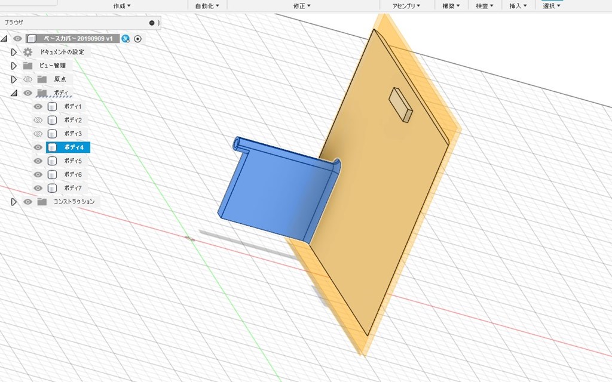The width and height of the screenshot is (612, 382).
Task: Click the component cube icon of ベースカバー
Action: 31,39
